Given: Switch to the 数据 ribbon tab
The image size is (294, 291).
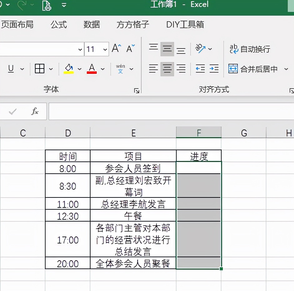Looking at the screenshot, I should click(x=91, y=24).
